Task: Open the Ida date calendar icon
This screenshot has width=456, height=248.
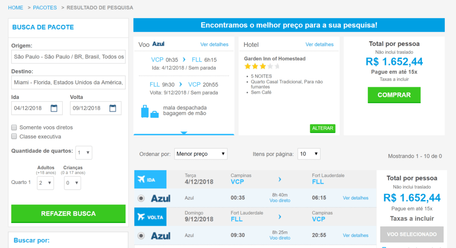Action: [x=54, y=108]
